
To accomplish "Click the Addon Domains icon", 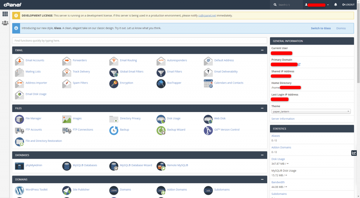I will [161, 190].
